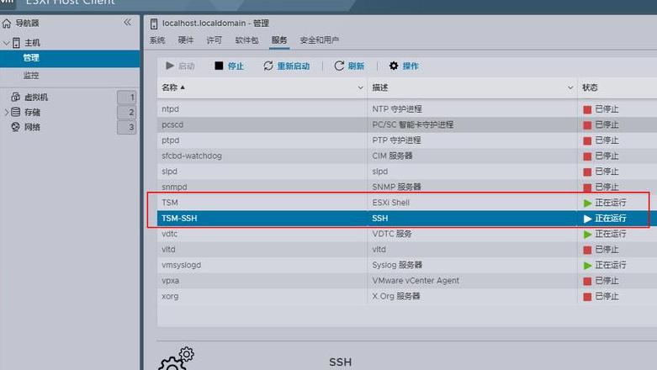The height and width of the screenshot is (370, 657).
Task: Click the red stopped icon for ptpd
Action: (587, 140)
